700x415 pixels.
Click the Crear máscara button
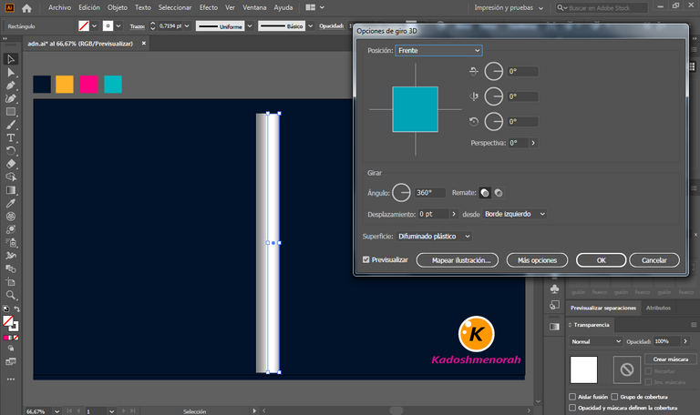(x=671, y=359)
